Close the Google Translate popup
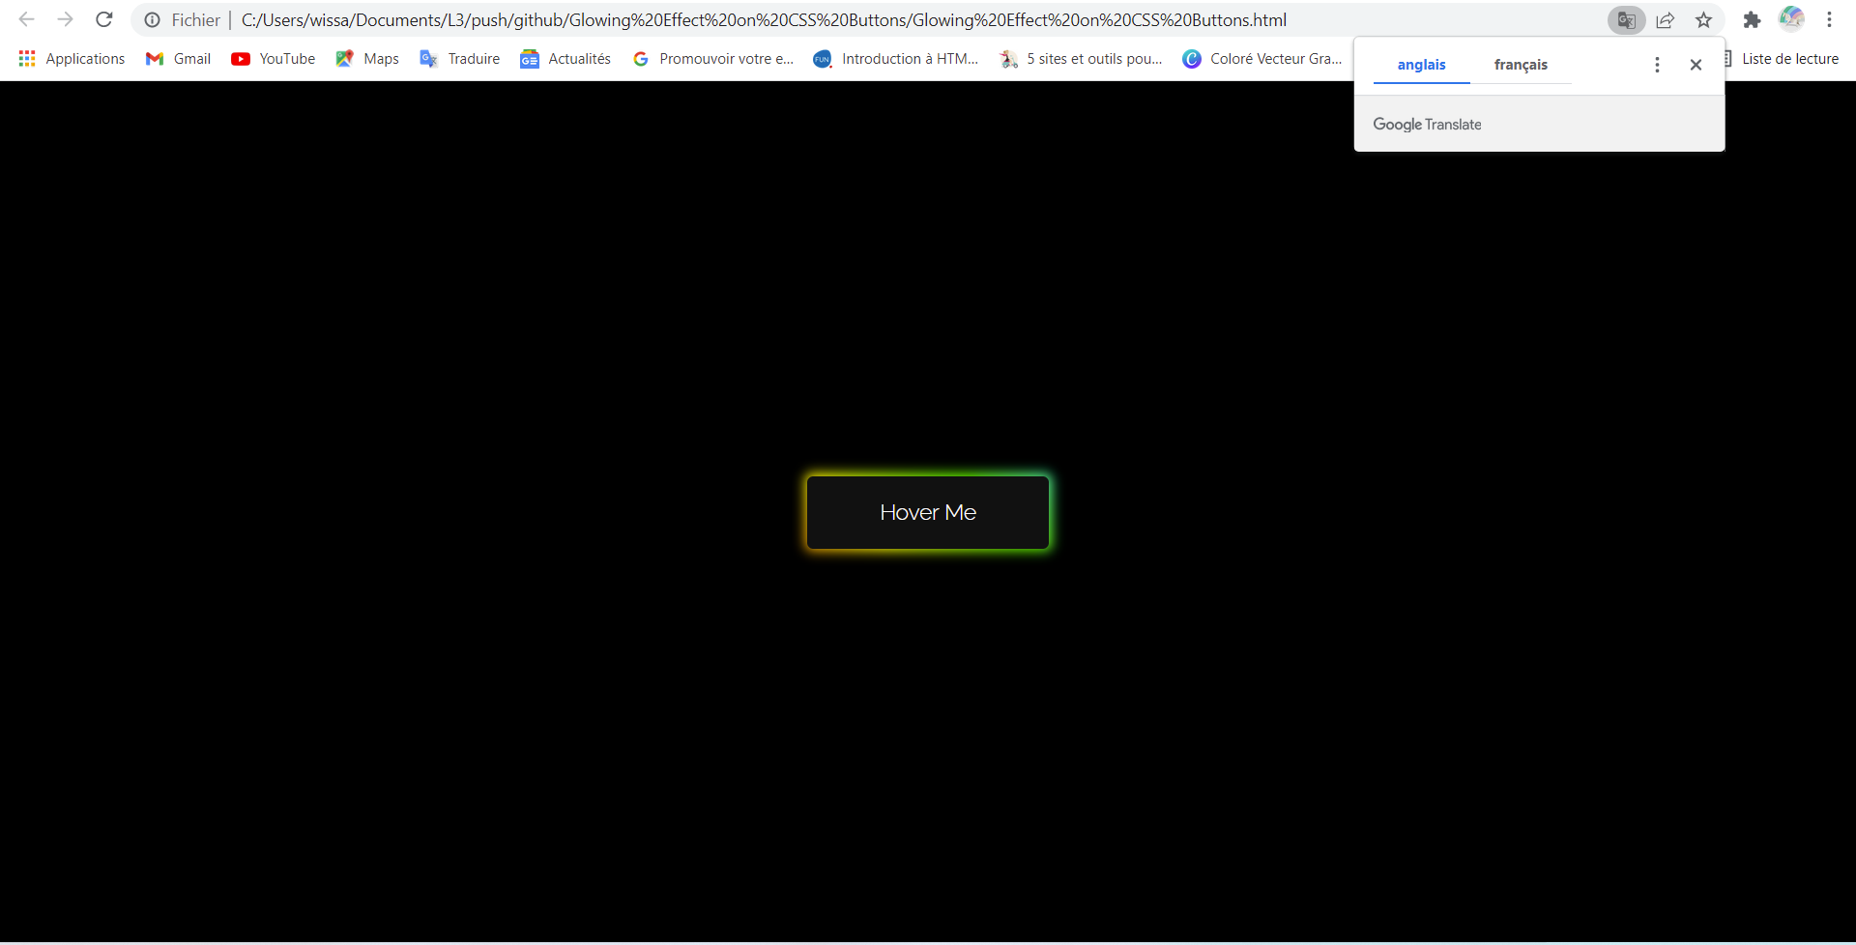1856x945 pixels. pyautogui.click(x=1696, y=64)
